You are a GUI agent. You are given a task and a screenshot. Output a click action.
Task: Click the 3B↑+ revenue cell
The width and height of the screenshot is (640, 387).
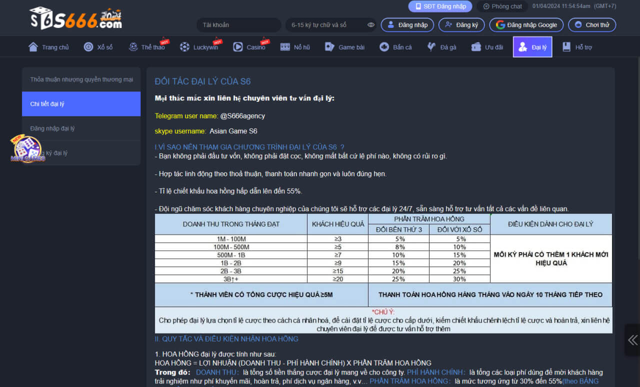point(231,279)
